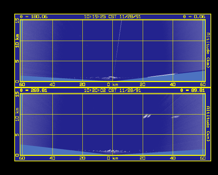Click the 10 km altitude tick, lower panel
This screenshot has height=175, width=218.
(17, 114)
